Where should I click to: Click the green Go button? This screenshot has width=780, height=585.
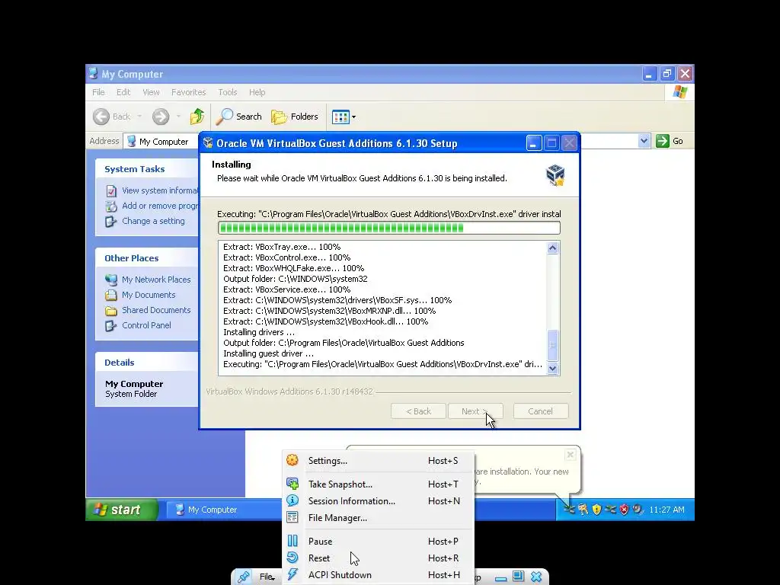click(670, 141)
